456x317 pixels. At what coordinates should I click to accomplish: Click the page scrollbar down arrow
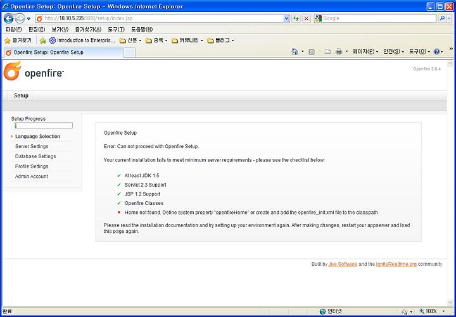coord(450,303)
